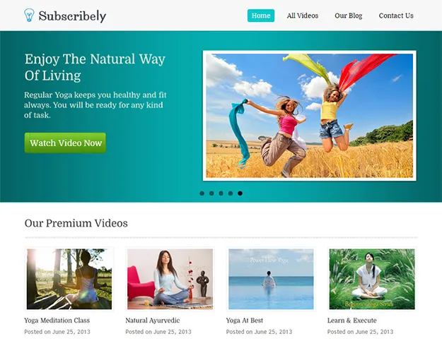Select the fourth slider dot
The height and width of the screenshot is (353, 442).
click(x=231, y=193)
